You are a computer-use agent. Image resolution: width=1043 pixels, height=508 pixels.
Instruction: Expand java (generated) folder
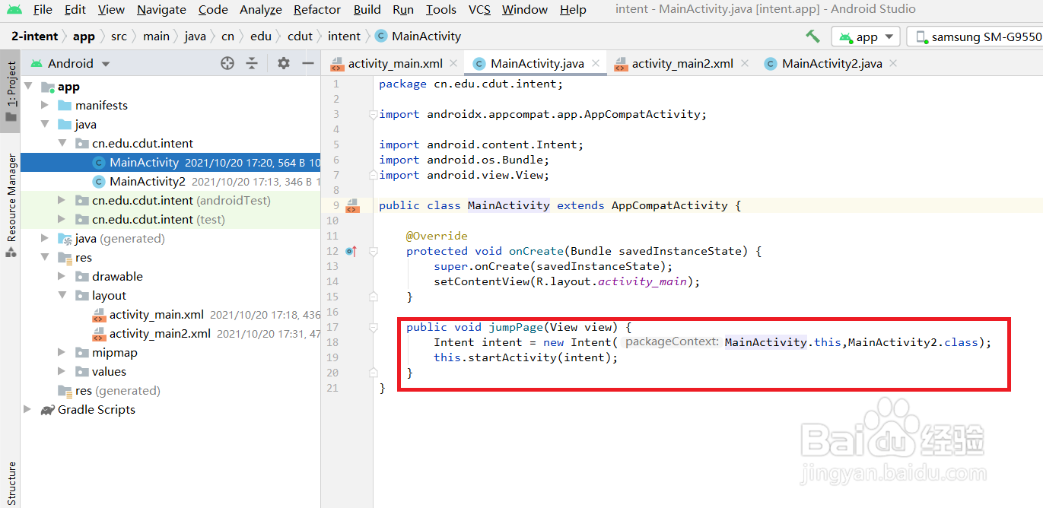tap(45, 238)
